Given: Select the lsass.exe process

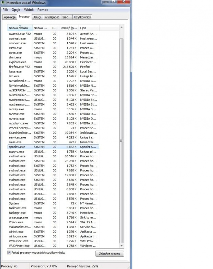Looking at the screenshot, I should point(53,71).
